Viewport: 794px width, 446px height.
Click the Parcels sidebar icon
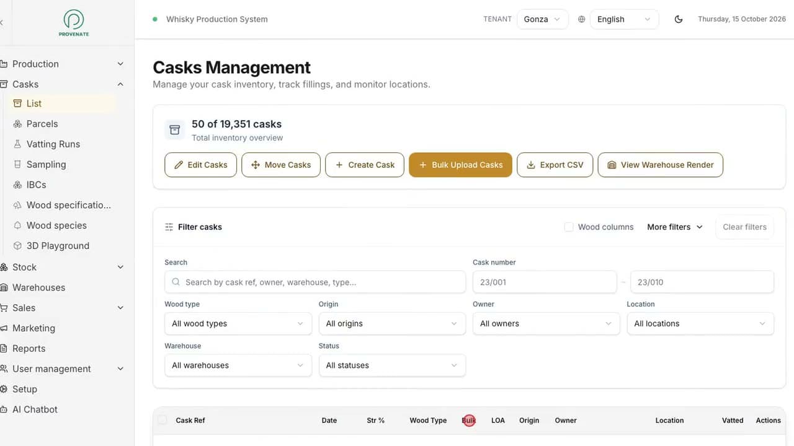pos(17,124)
